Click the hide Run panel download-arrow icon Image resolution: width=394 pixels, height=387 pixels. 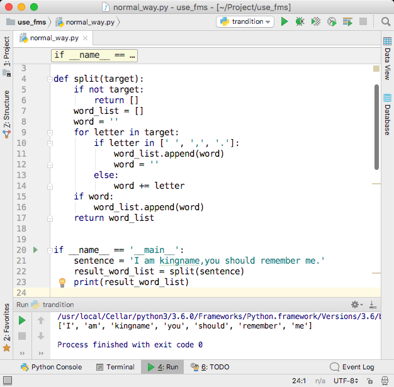coord(373,305)
